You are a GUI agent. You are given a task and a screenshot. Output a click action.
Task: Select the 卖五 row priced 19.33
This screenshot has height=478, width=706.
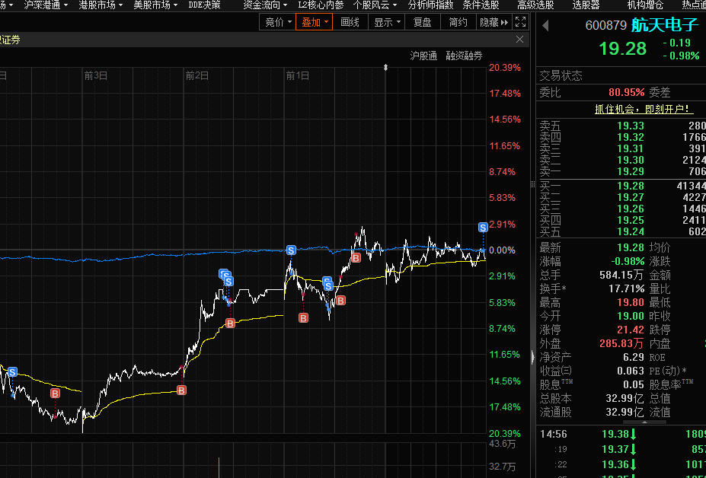coord(622,126)
